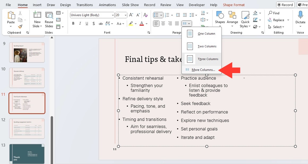308x164 pixels.
Task: Center the paragraph text
Action: [163, 24]
